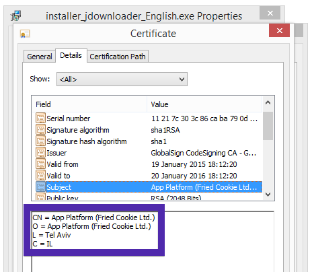Viewport: 312px width, 272px height.
Task: Click the field list scroll up arrow
Action: pyautogui.click(x=268, y=103)
